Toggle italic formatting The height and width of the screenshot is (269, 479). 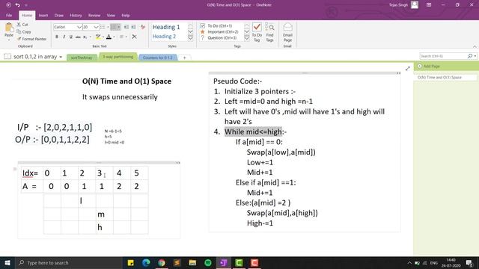click(64, 37)
